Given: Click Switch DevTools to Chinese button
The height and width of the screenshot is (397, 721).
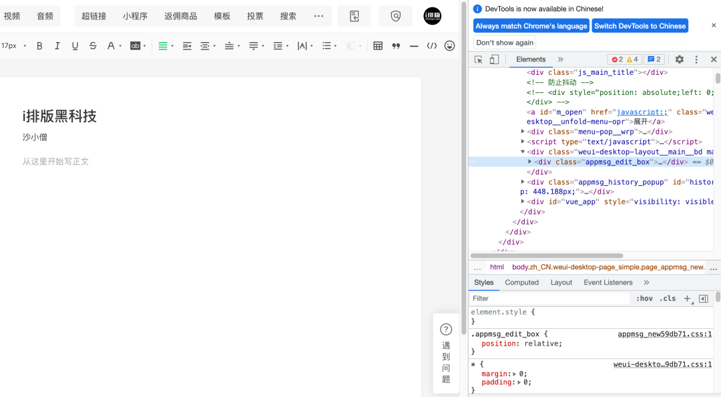Looking at the screenshot, I should [640, 26].
